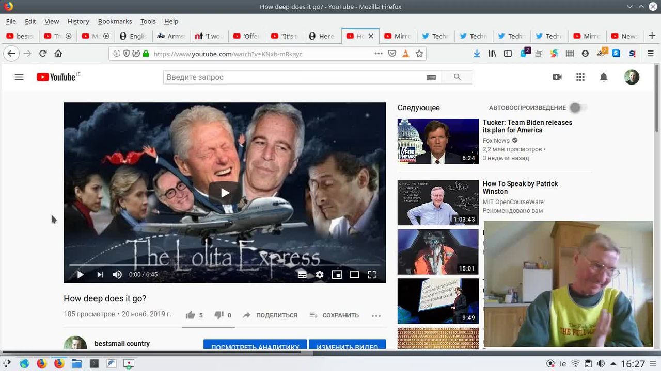The height and width of the screenshot is (371, 661).
Task: Expand the tab list dropdown arrow
Action: coord(629,7)
